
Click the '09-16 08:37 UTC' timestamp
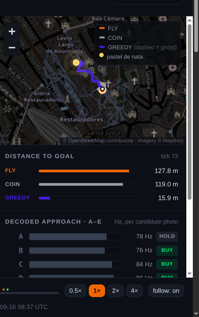[24, 307]
